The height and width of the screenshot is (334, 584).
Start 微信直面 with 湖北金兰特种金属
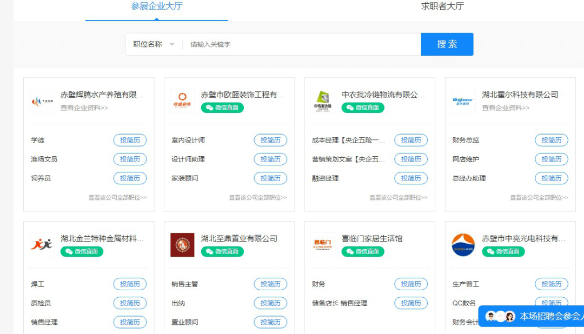click(82, 251)
